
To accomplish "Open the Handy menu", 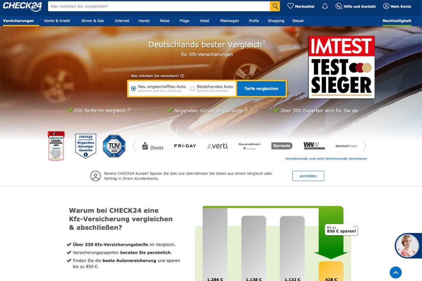I will tap(144, 21).
